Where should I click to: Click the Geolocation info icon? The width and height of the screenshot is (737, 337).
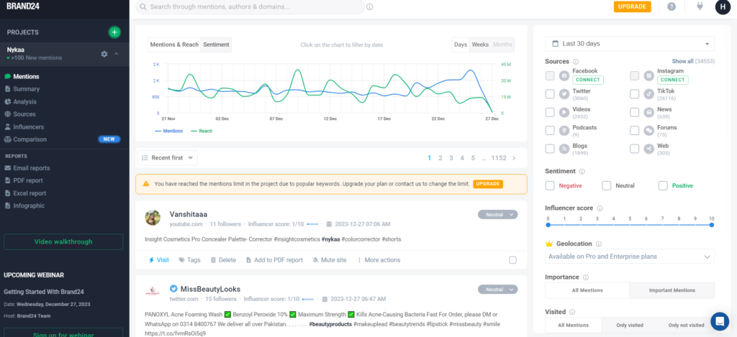[x=598, y=244]
